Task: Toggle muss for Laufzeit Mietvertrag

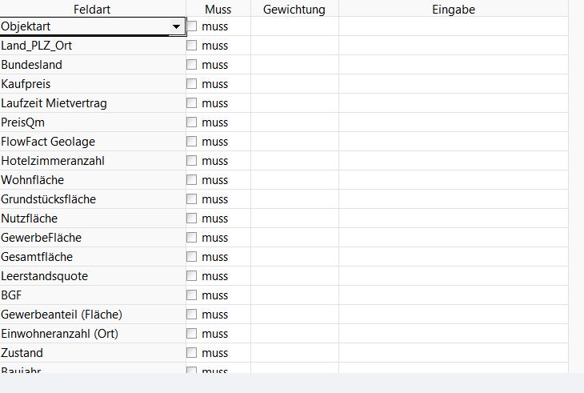Action: [x=192, y=103]
